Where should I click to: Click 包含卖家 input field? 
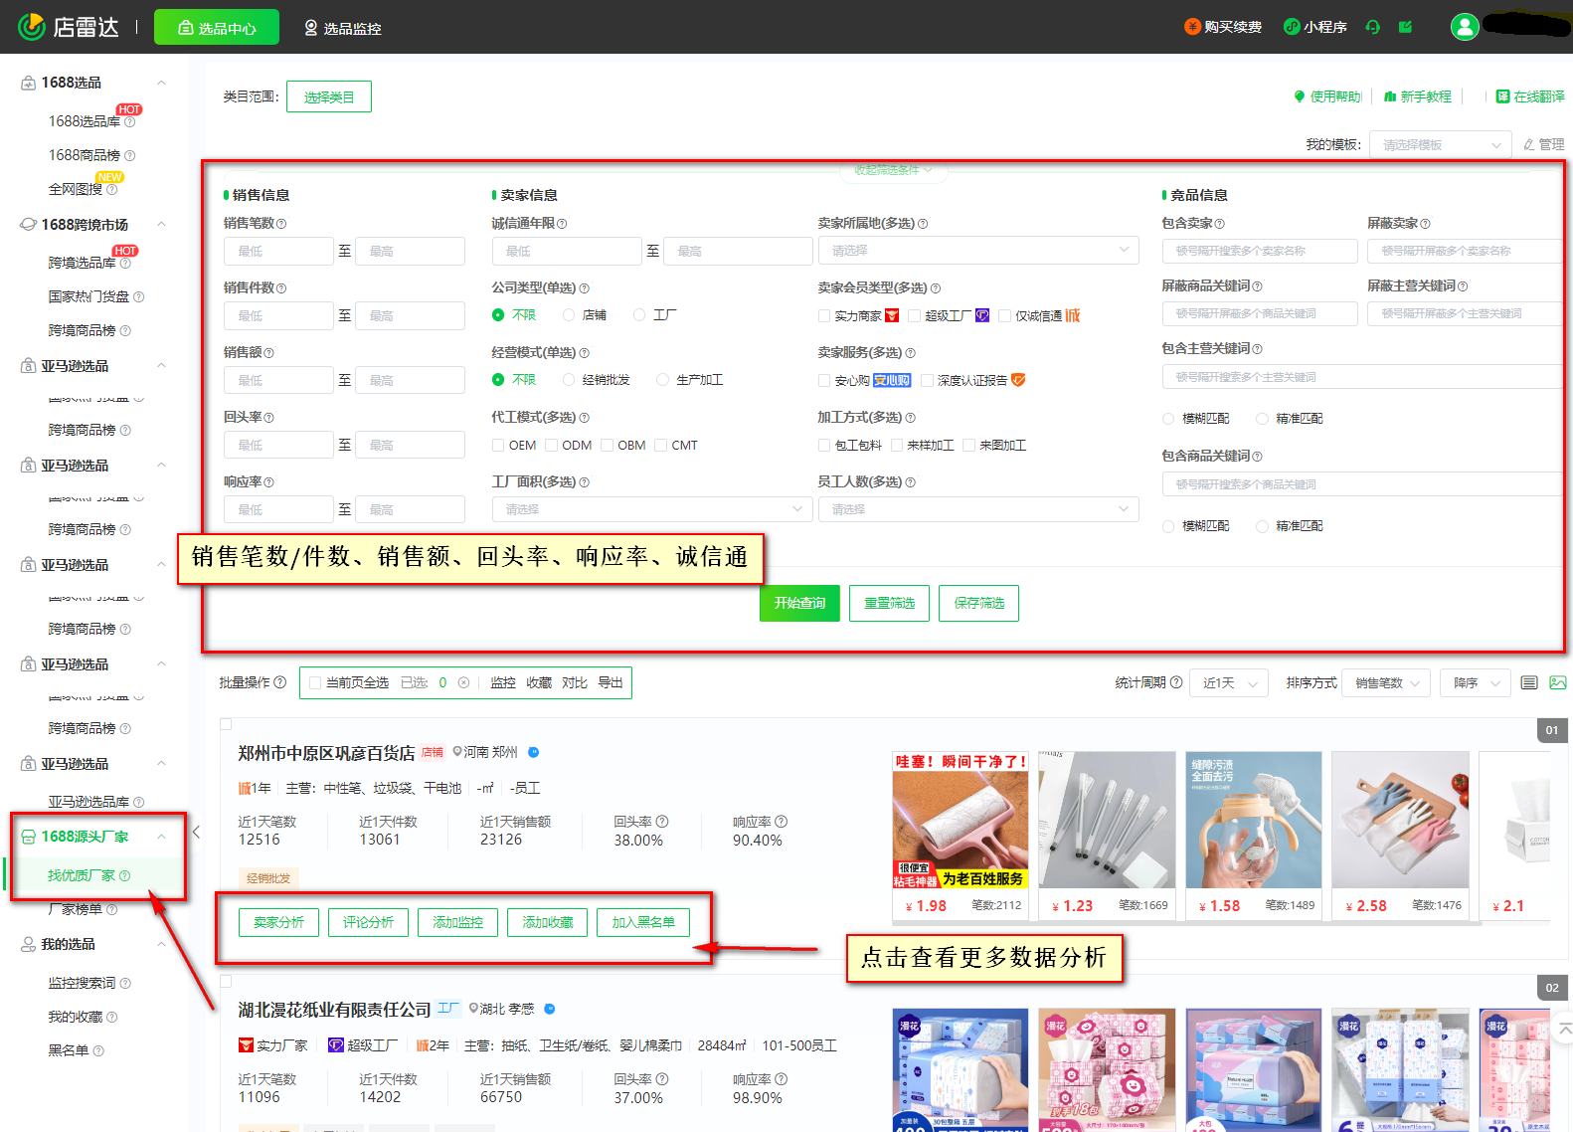pos(1260,251)
